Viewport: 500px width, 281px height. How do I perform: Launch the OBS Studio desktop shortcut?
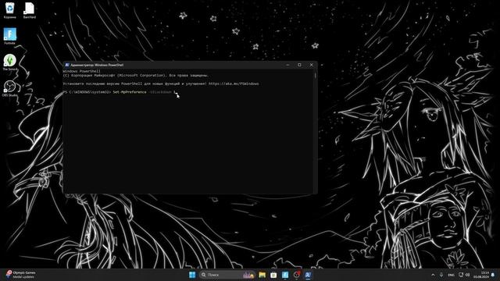click(9, 88)
